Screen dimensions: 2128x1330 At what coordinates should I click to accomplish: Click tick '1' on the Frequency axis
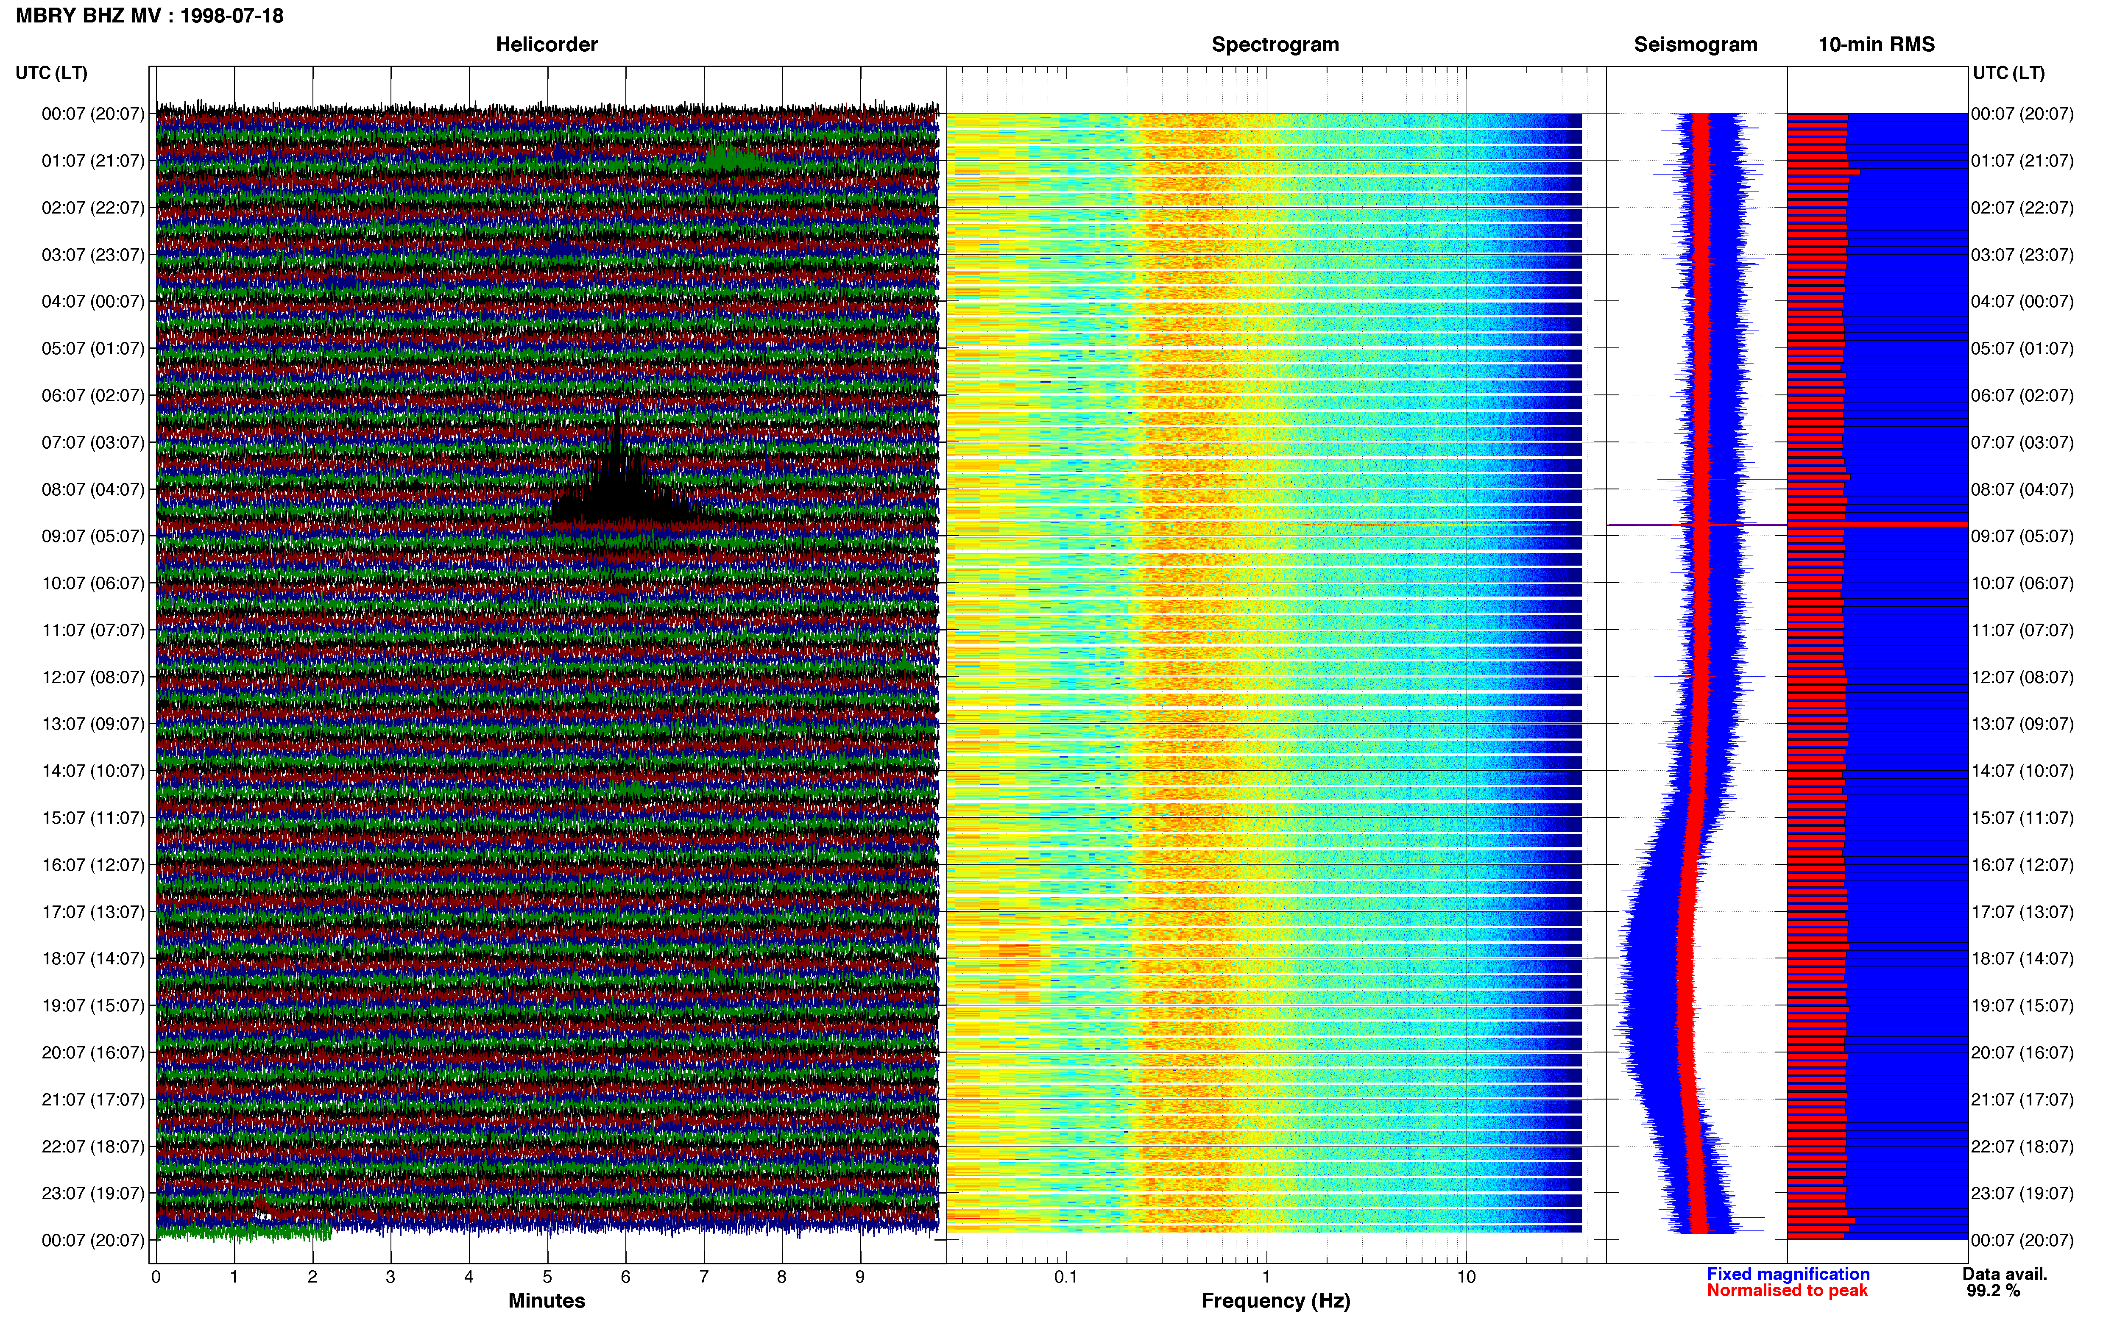click(1266, 1277)
